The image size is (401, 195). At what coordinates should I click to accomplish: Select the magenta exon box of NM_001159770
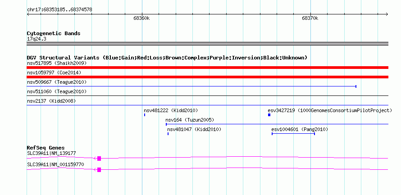(99, 170)
